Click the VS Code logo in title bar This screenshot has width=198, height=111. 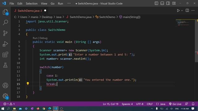(4, 3)
